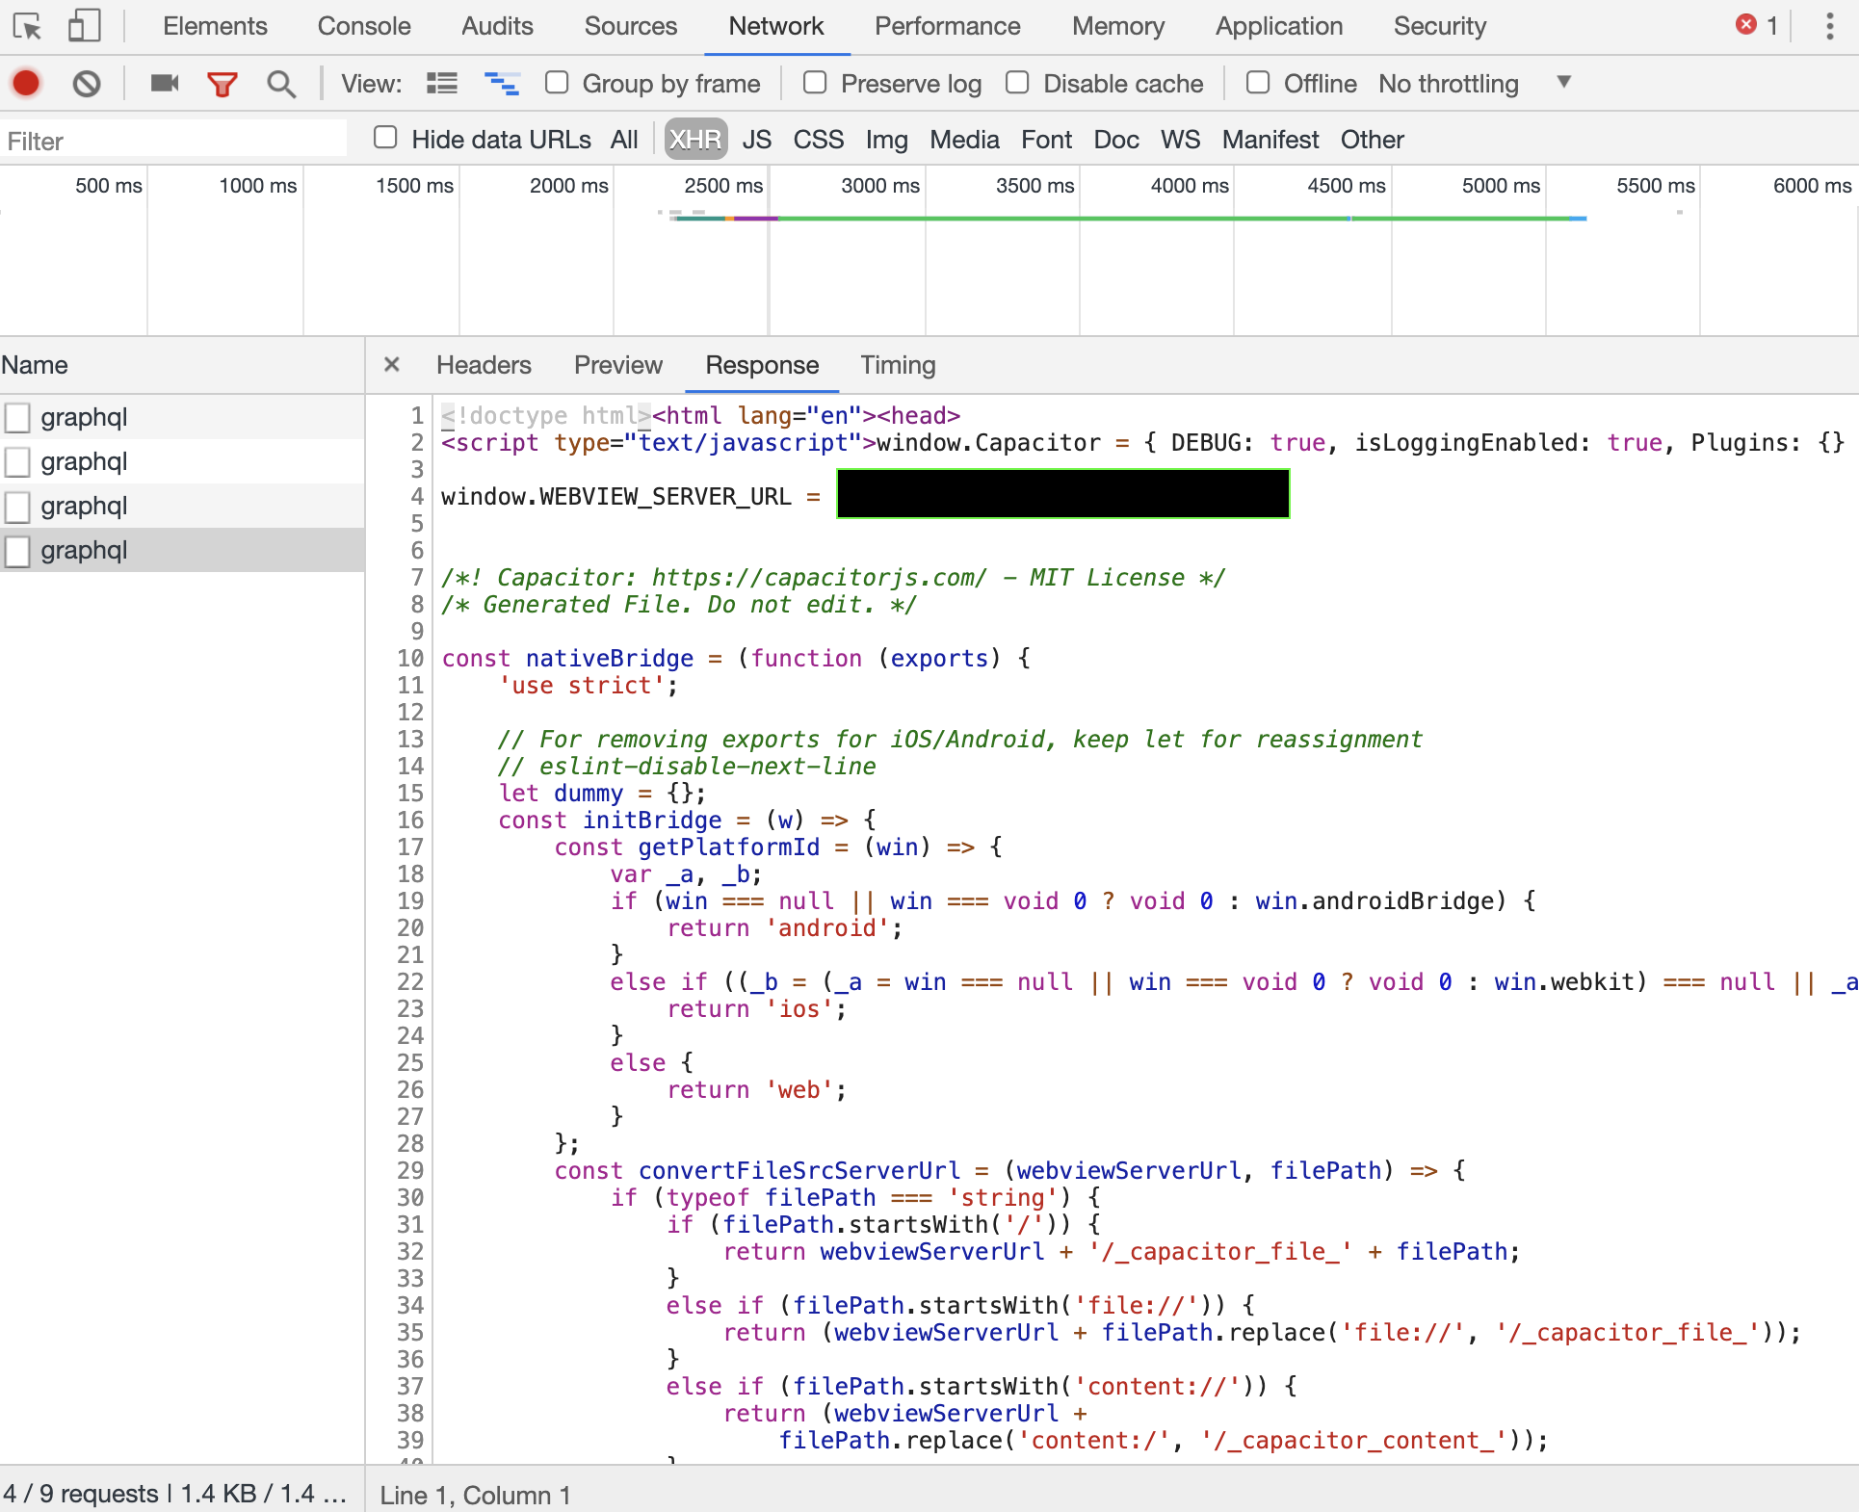This screenshot has height=1512, width=1859.
Task: Toggle Hide data URLs filter
Action: [385, 139]
